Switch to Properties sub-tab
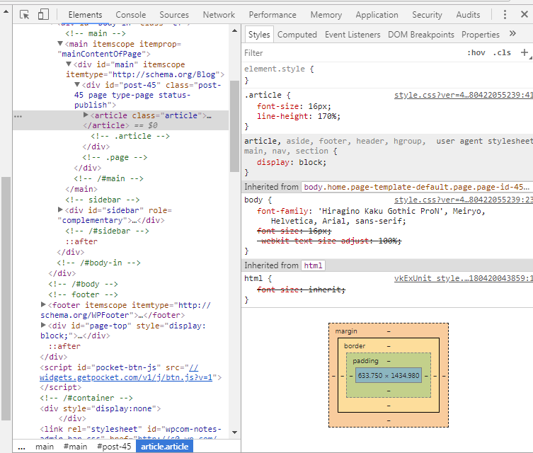This screenshot has width=533, height=453. tap(481, 34)
